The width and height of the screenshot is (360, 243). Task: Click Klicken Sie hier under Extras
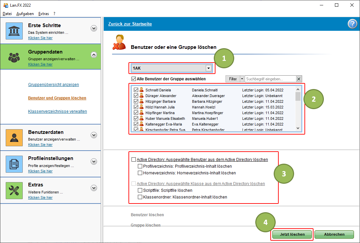40,197
